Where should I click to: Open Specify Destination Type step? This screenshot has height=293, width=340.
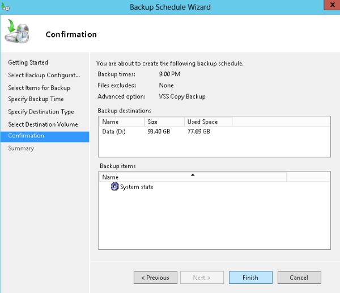tap(41, 112)
